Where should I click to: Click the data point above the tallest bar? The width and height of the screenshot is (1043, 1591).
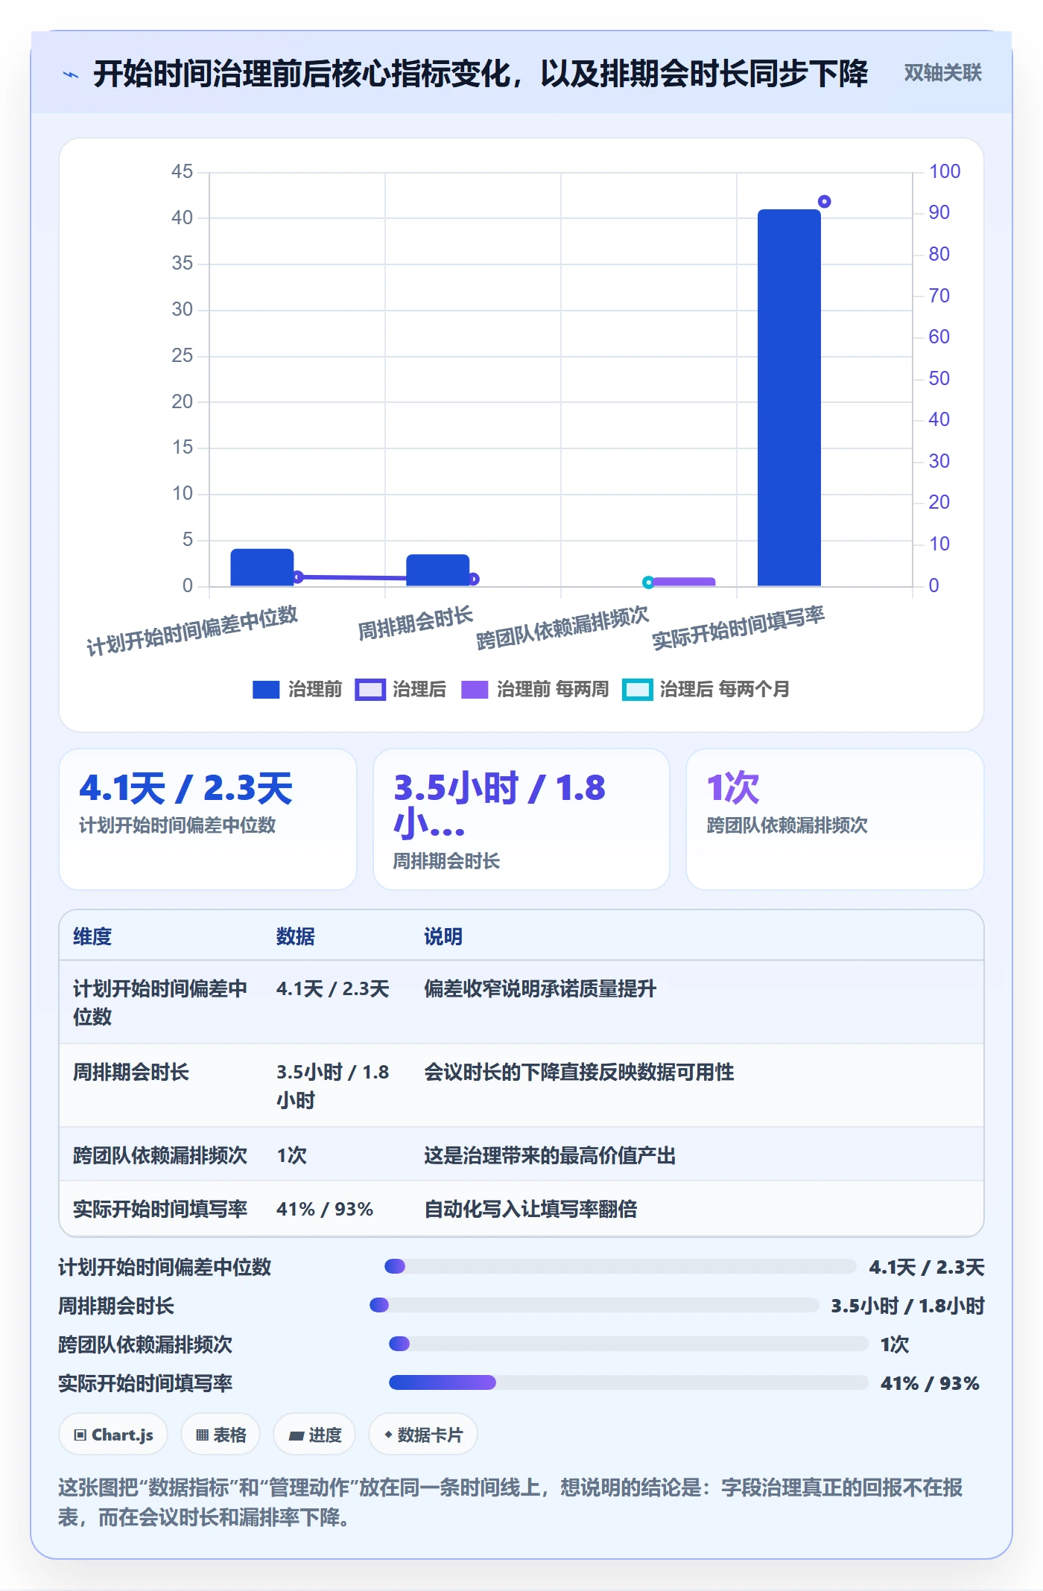(824, 202)
